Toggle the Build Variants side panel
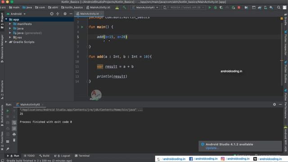Screen dimensions: 288x162 (2, 115)
